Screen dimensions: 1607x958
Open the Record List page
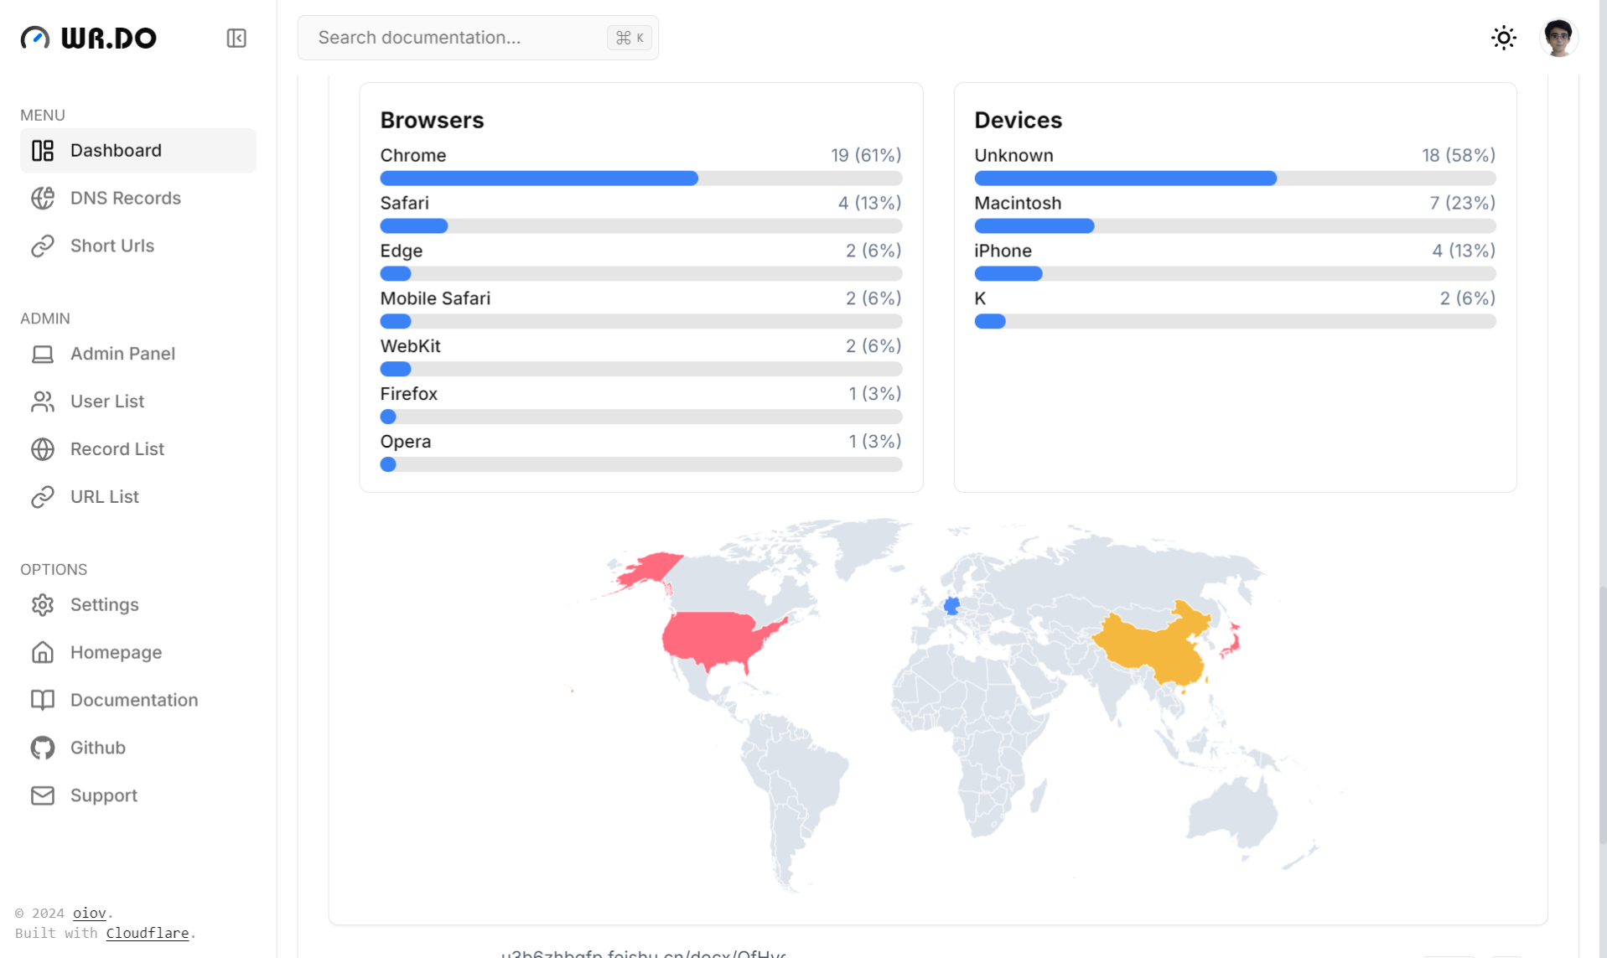pyautogui.click(x=117, y=449)
